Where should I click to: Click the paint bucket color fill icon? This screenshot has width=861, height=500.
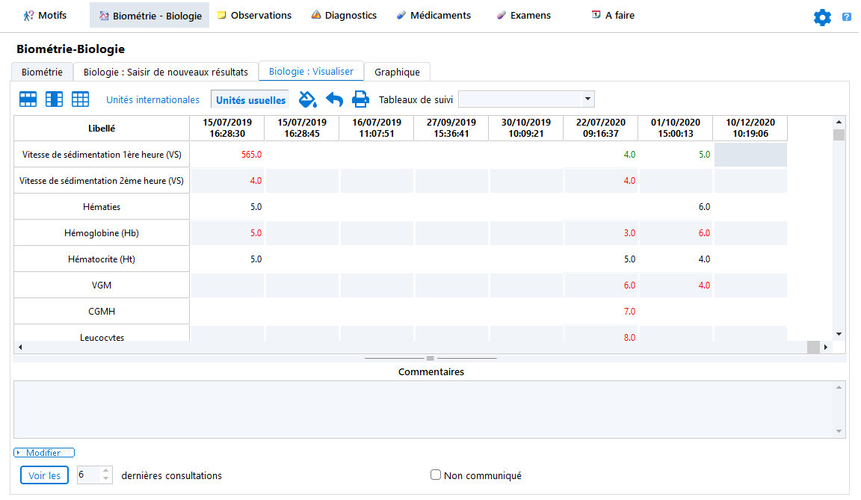pos(308,99)
